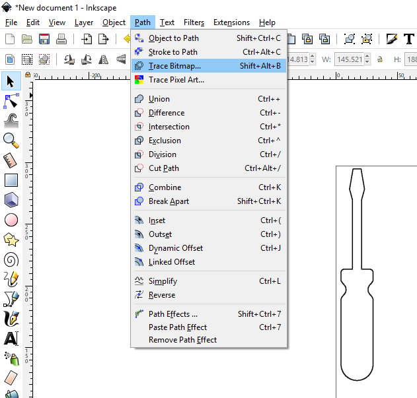
Task: Open the File menu
Action: (x=11, y=22)
